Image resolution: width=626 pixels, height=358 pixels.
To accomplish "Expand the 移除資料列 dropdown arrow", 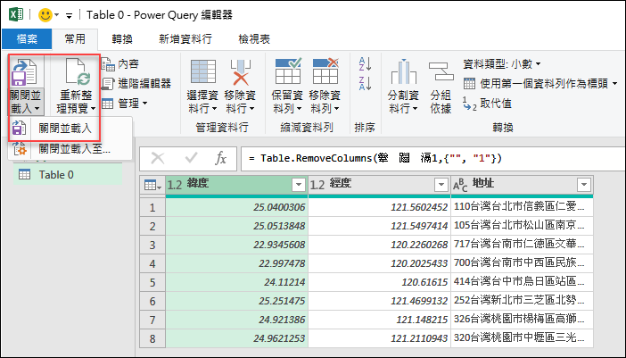I will point(336,109).
